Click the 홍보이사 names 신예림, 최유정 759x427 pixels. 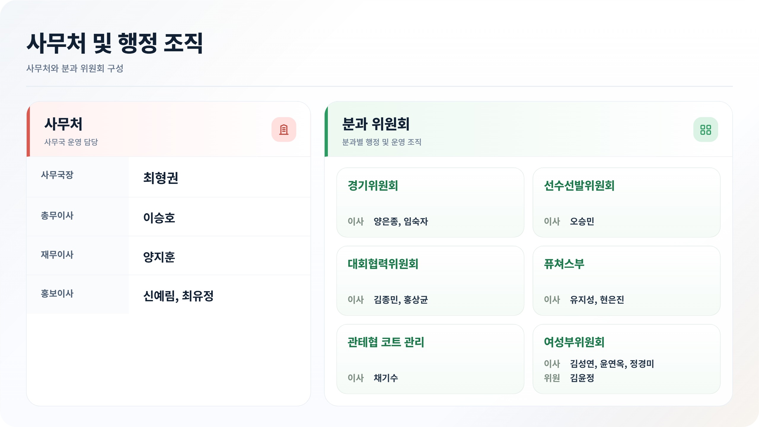click(x=178, y=296)
